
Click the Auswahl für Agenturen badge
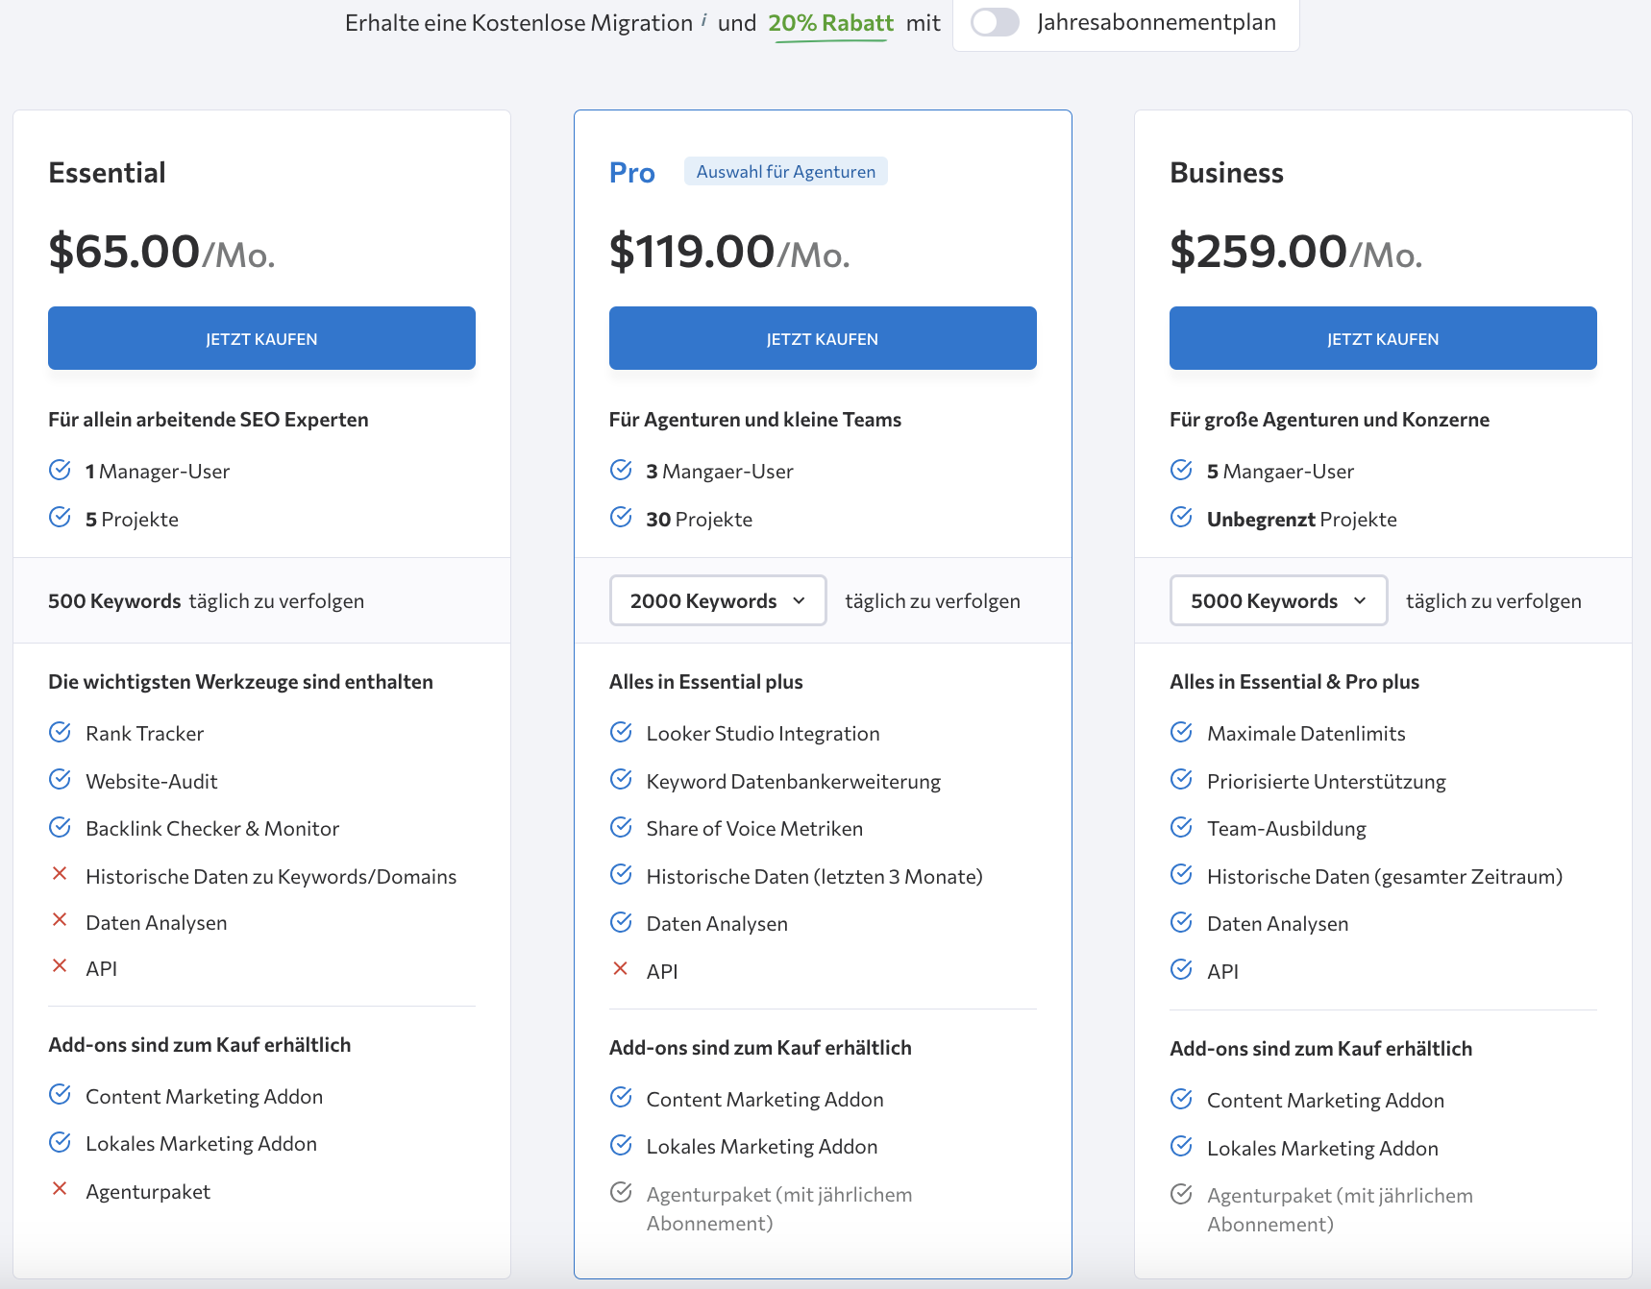pyautogui.click(x=786, y=171)
